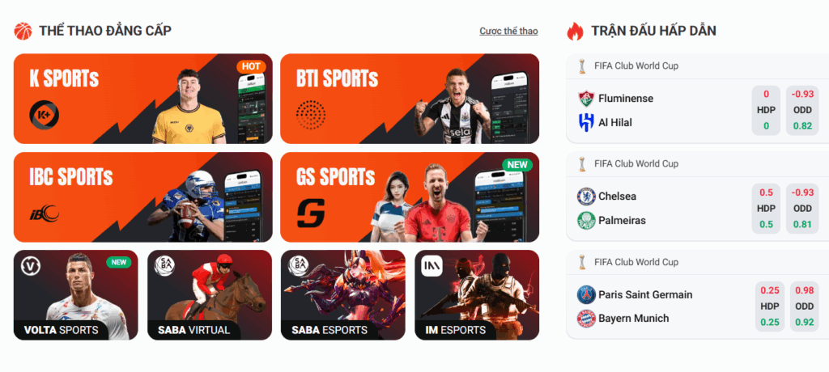Viewport: 829px width, 372px height.
Task: Click the flame icon beside Trận Đấu Hấp Dẫn
Action: (575, 32)
